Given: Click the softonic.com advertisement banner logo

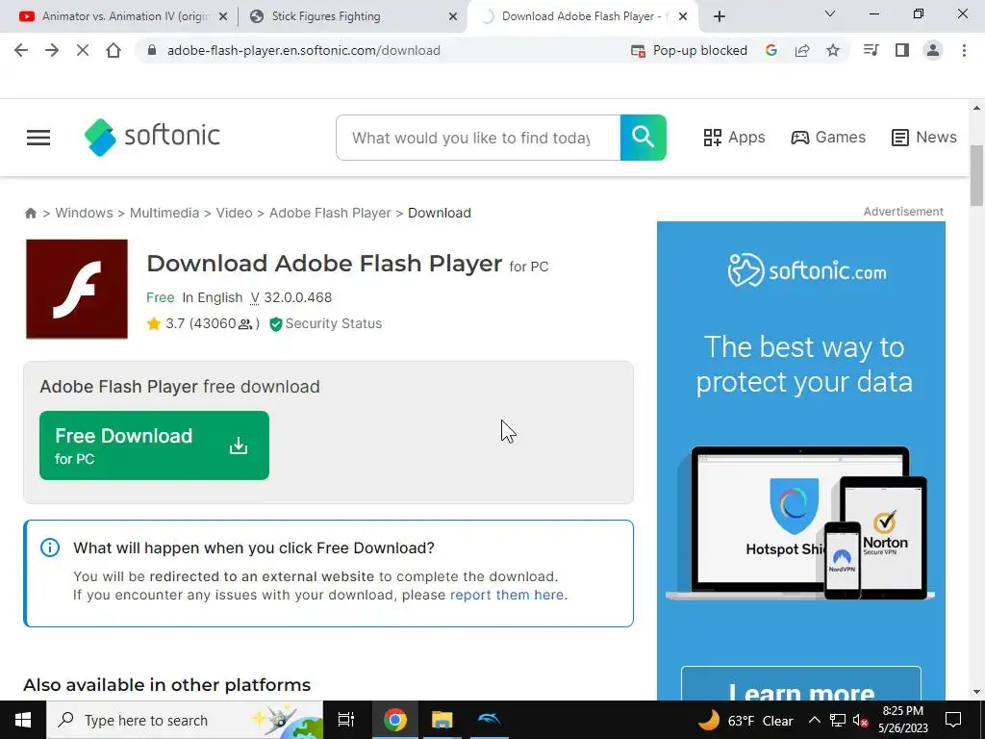Looking at the screenshot, I should tap(807, 270).
